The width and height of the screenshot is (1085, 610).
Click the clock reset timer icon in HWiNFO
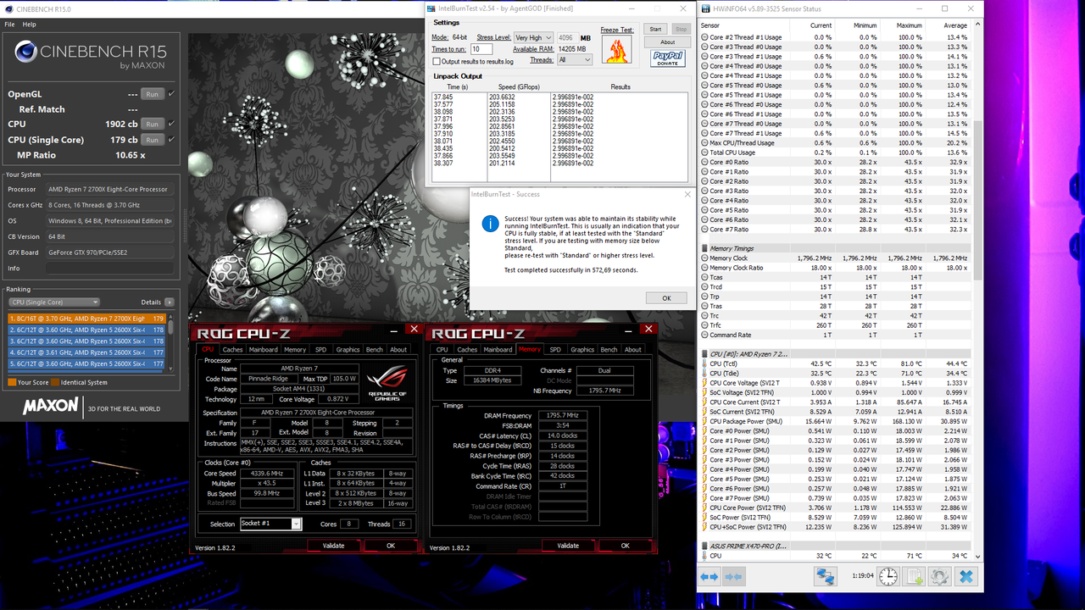pos(888,577)
